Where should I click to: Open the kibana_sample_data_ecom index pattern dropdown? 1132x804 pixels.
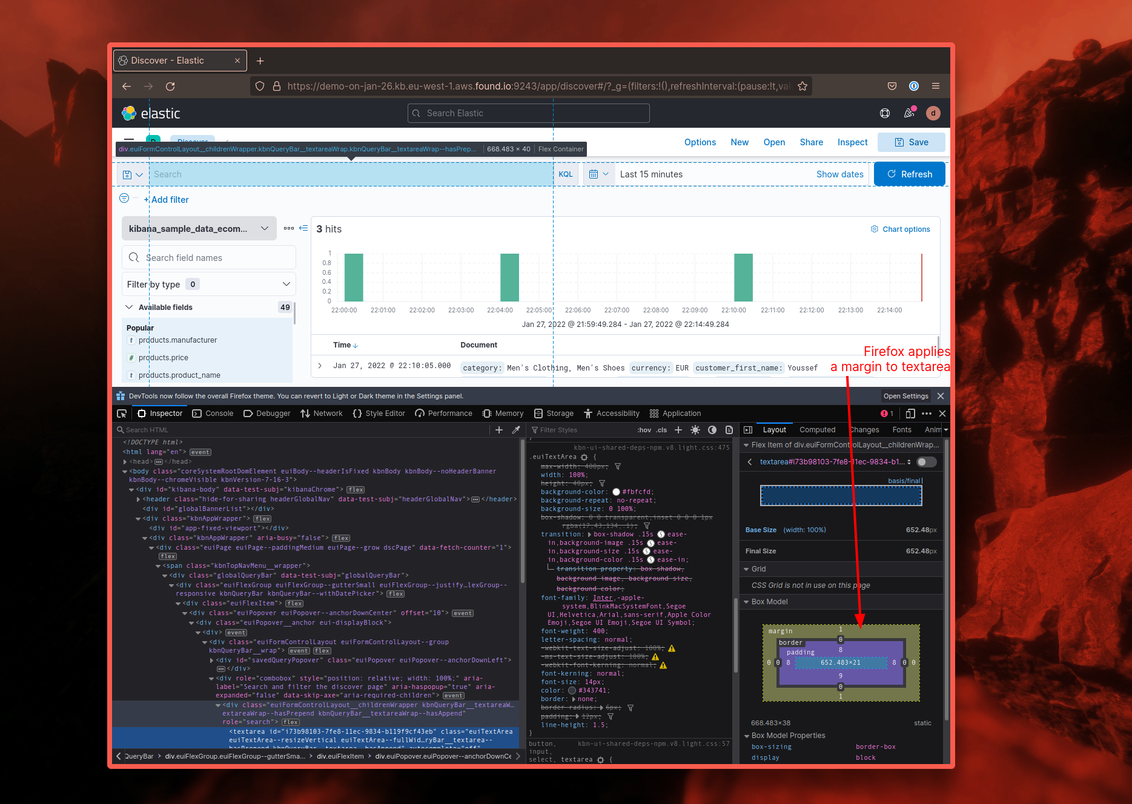pos(199,228)
